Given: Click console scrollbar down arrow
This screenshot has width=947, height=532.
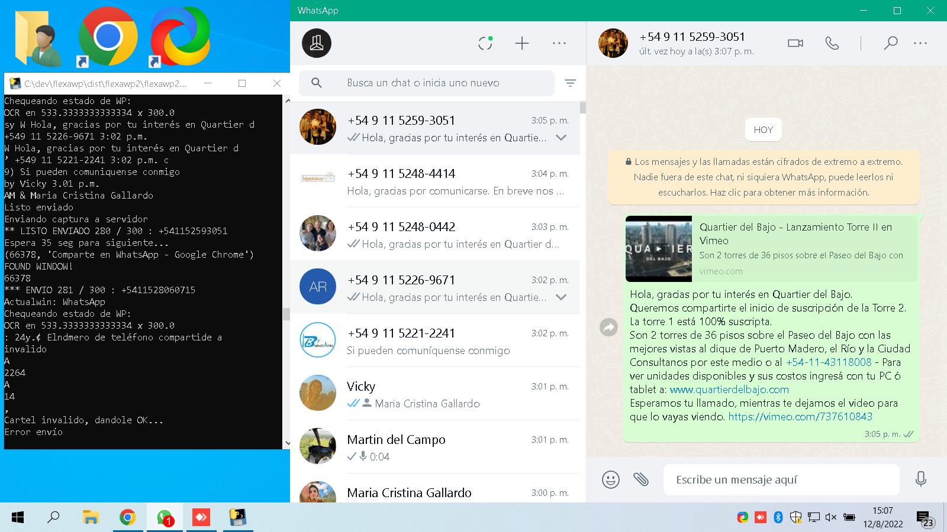Looking at the screenshot, I should click(x=287, y=443).
